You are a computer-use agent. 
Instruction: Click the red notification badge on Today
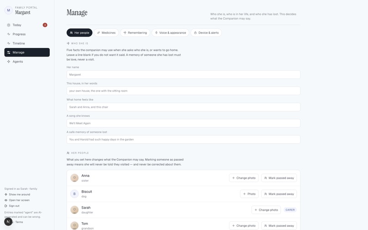click(x=45, y=25)
